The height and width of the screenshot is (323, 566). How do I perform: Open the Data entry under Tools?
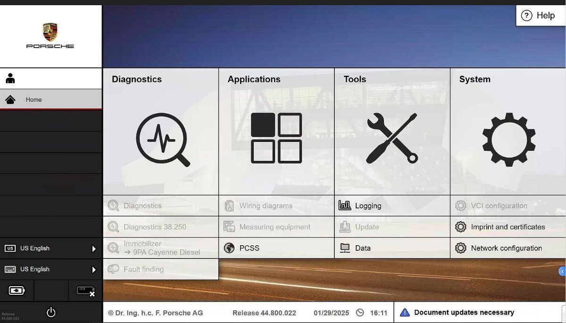pyautogui.click(x=362, y=248)
